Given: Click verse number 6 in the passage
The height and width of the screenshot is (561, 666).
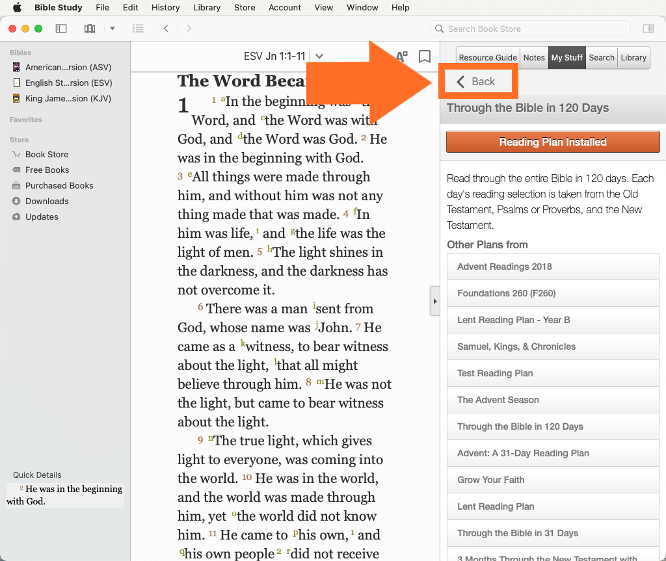Looking at the screenshot, I should click(200, 307).
